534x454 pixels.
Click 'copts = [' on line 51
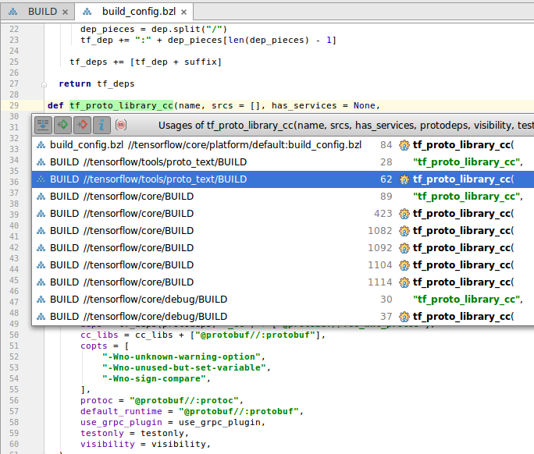[x=105, y=346]
